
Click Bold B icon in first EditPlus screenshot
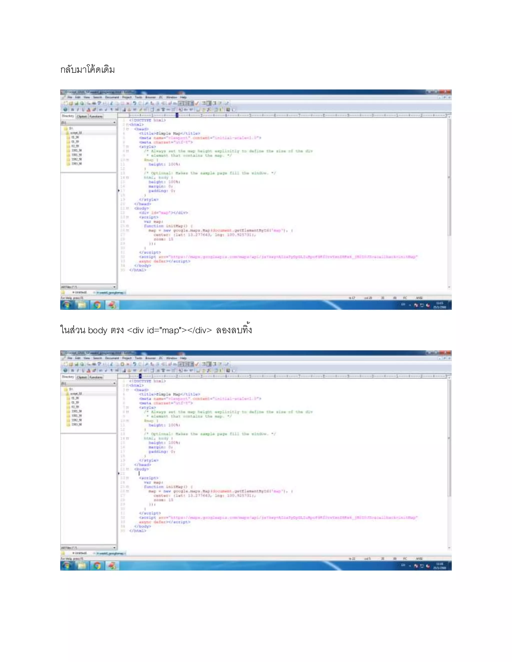pos(72,109)
